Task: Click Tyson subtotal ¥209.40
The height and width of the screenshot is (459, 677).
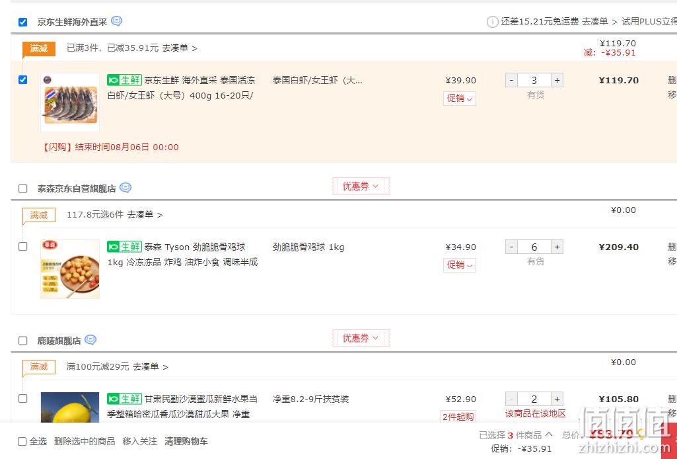Action: (619, 247)
